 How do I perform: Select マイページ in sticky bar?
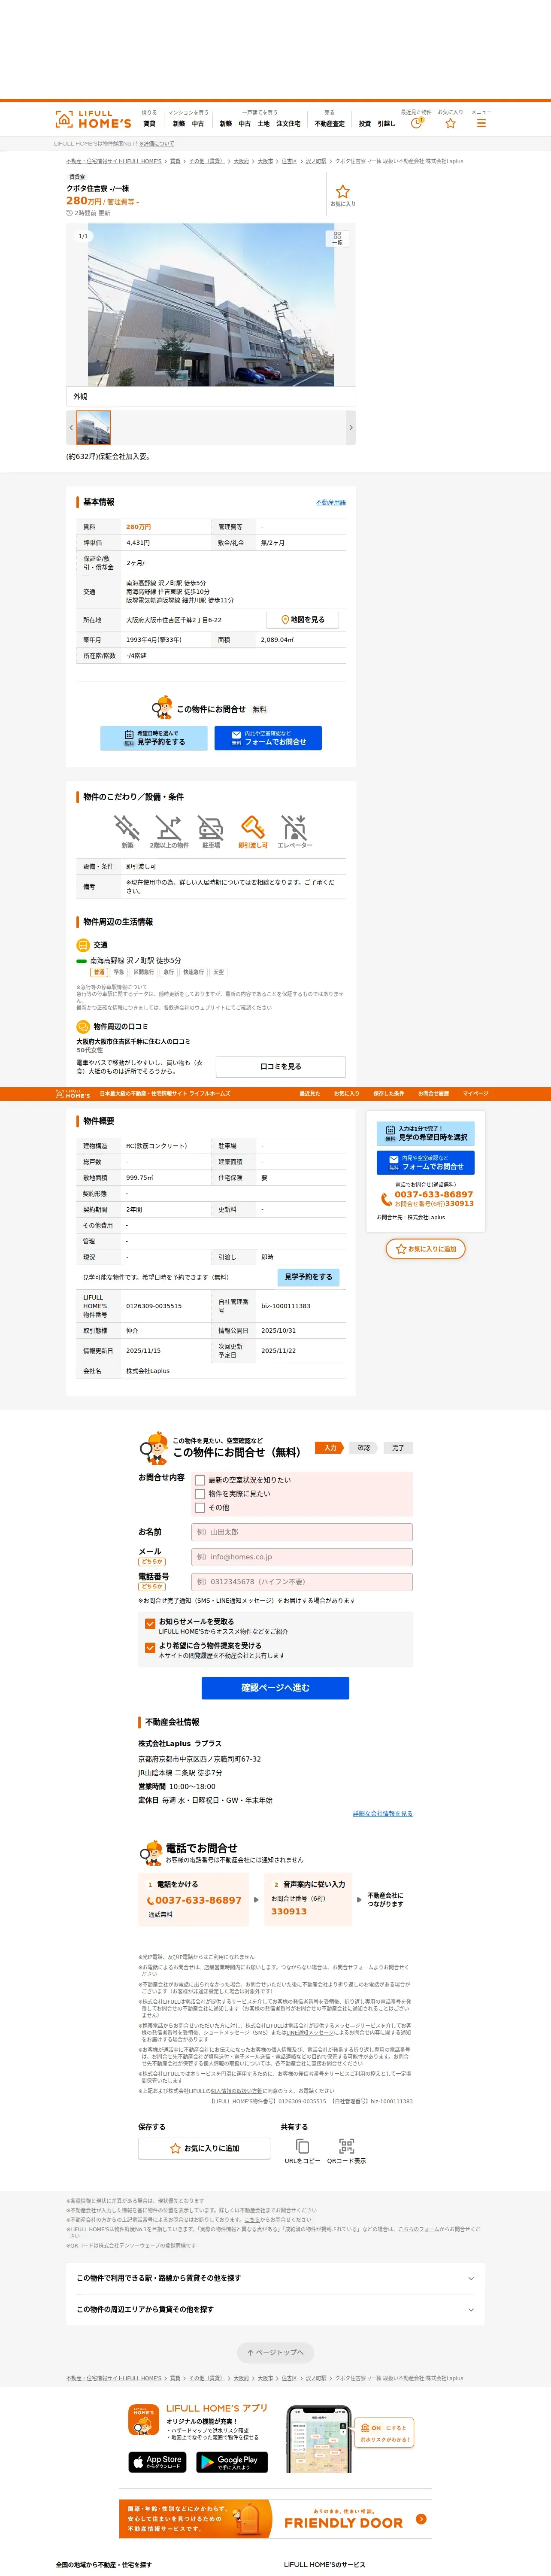[x=475, y=1094]
